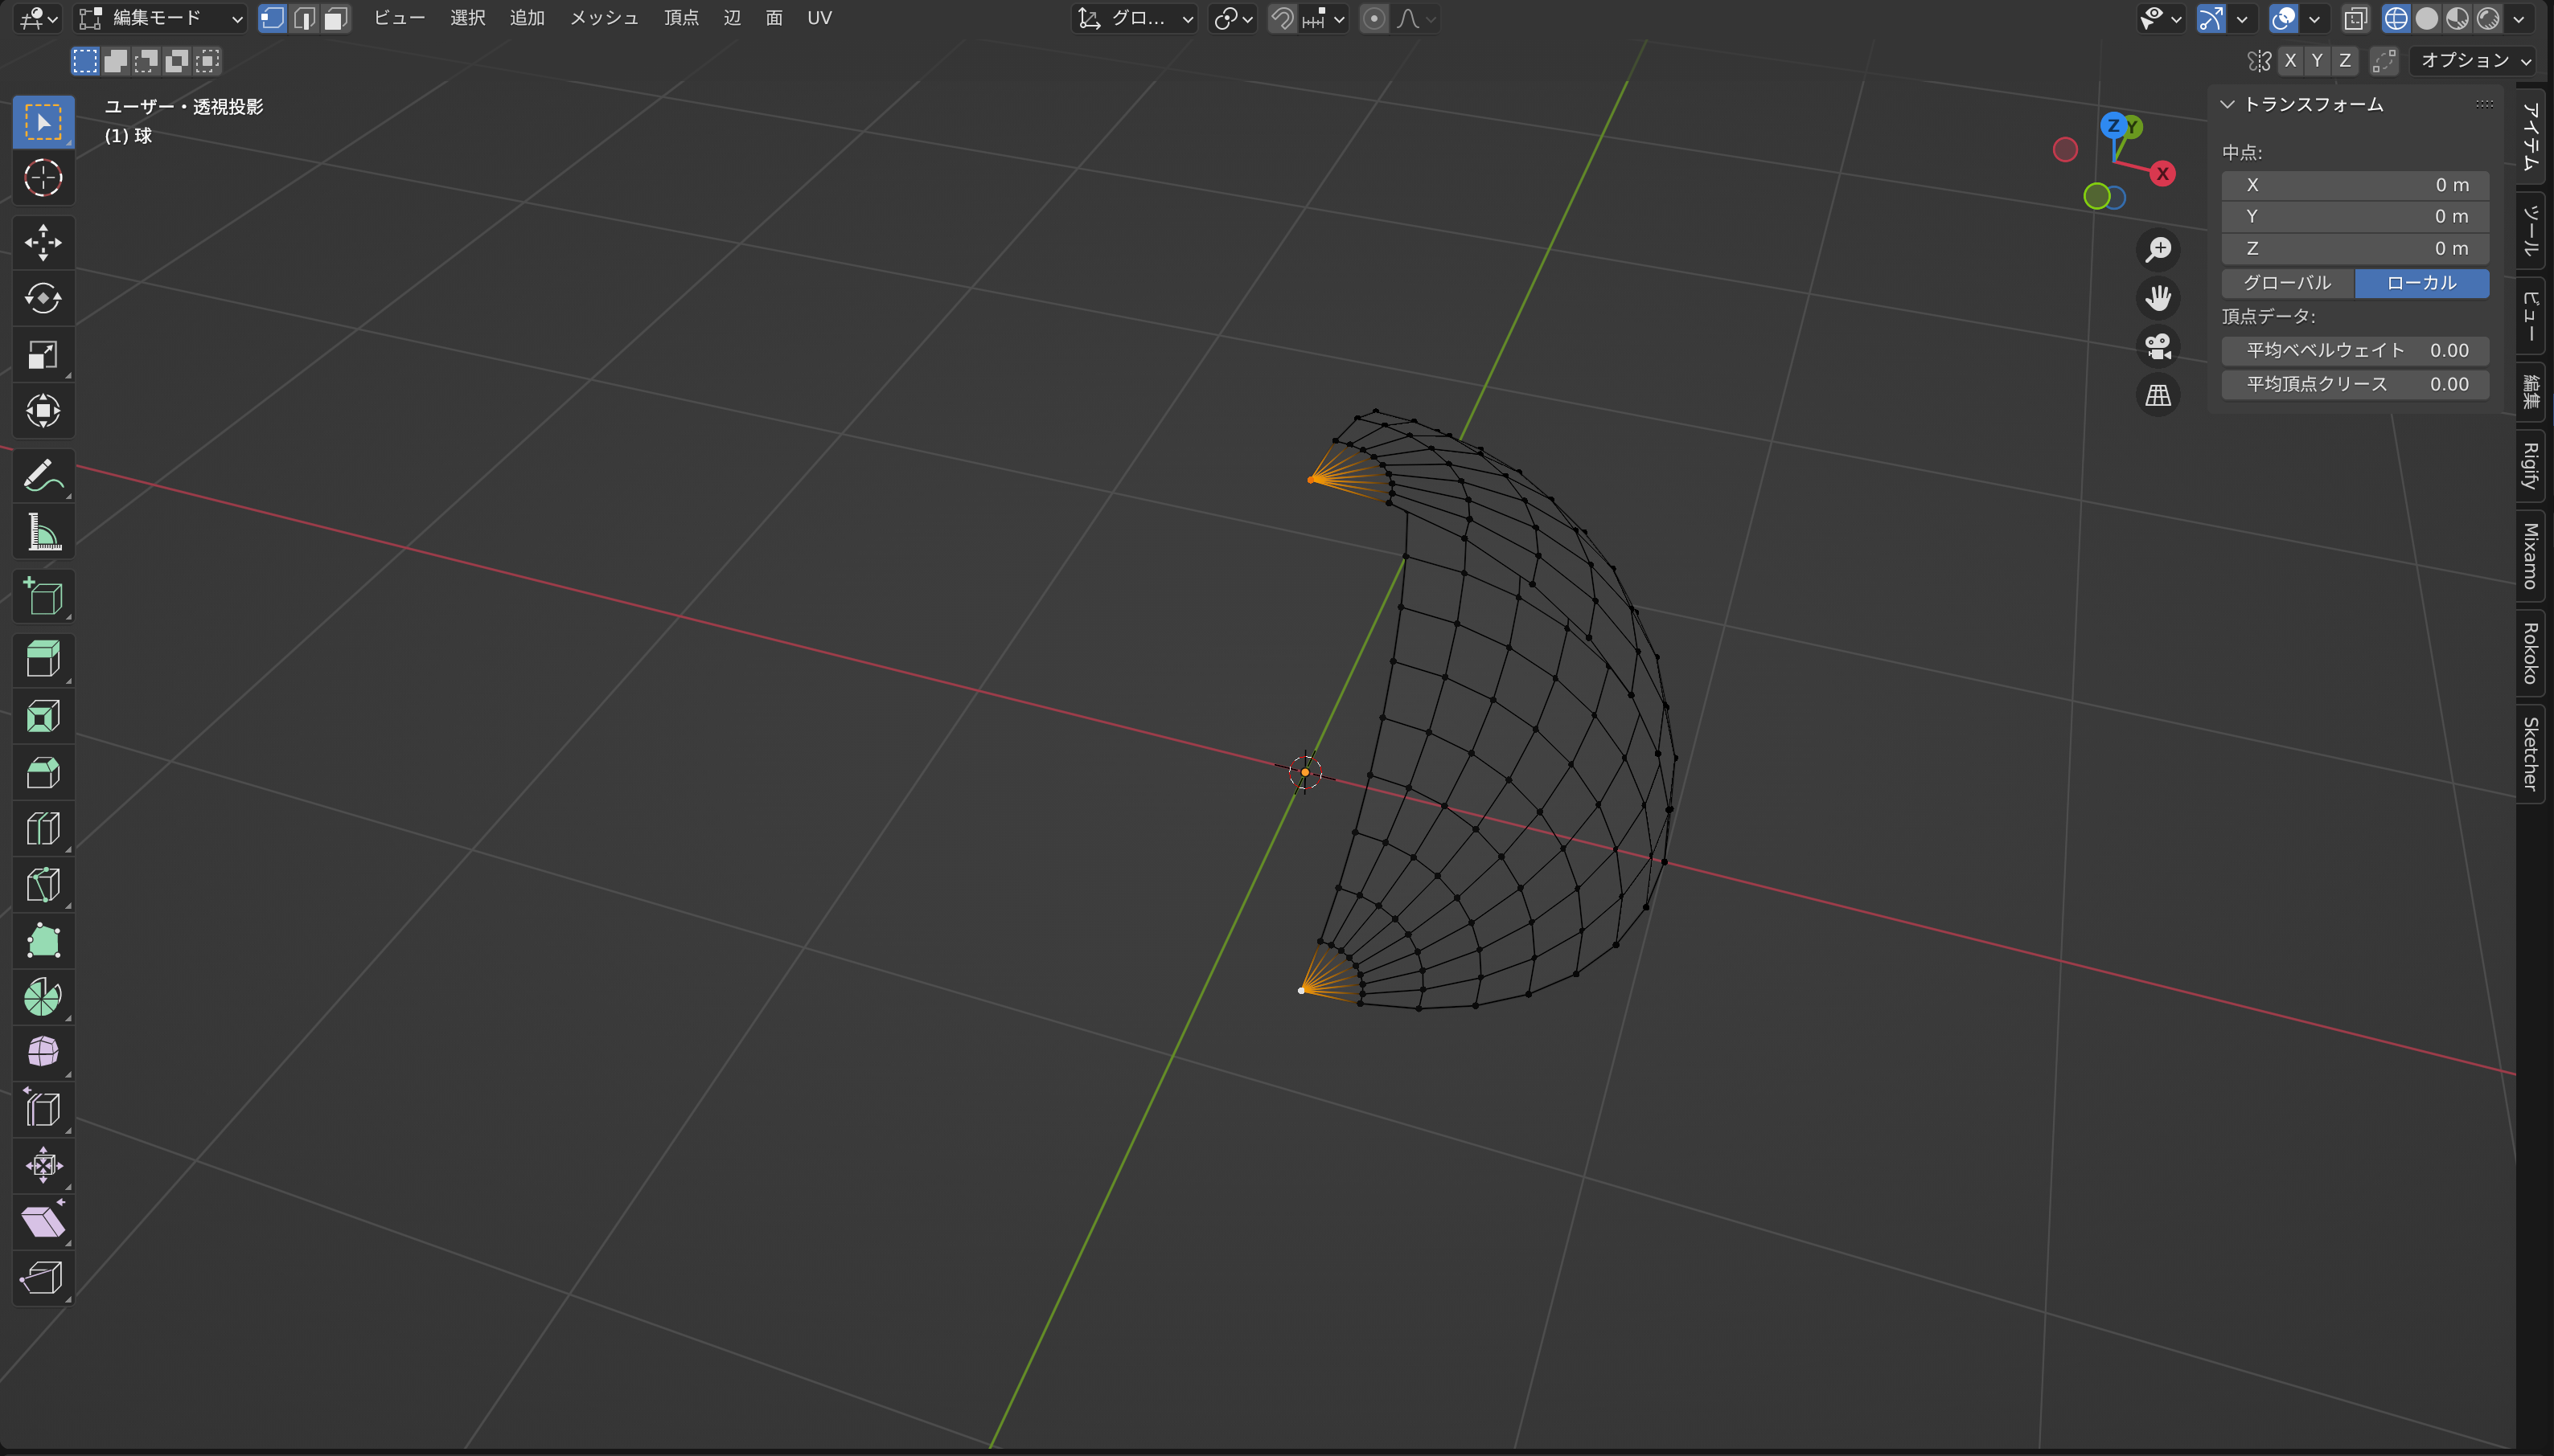Image resolution: width=2554 pixels, height=1456 pixels.
Task: Toggle viewport gizmos display
Action: [2211, 18]
